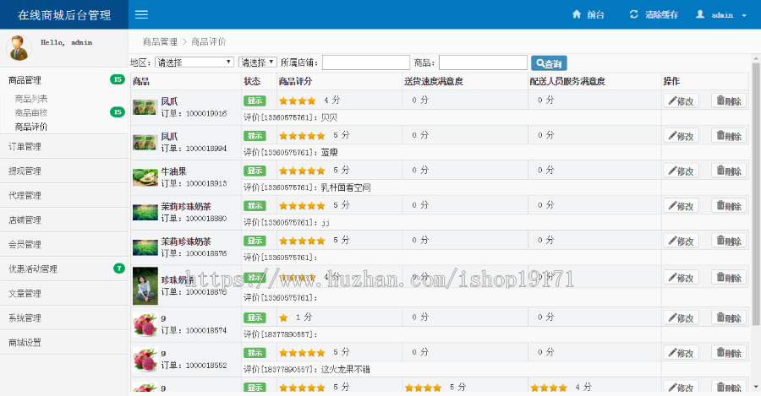Click the 配送人员服务满意度 column header

[567, 81]
